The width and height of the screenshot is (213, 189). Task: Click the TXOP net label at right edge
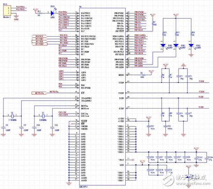pos(201,81)
